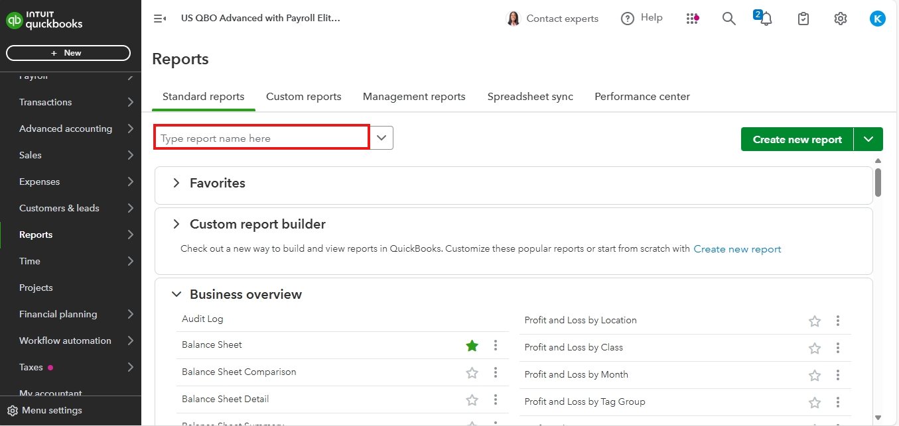The image size is (899, 426).
Task: Open the Create new report dropdown arrow
Action: point(869,139)
